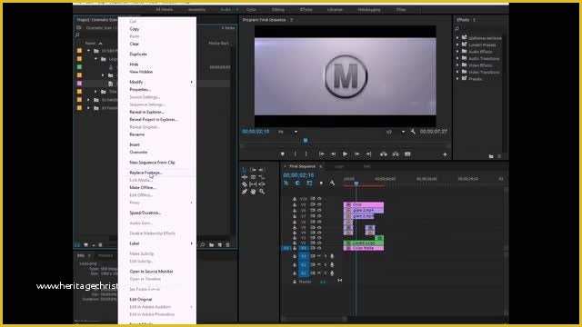Enable voice-over record on A3 track
582x327 pixels.
(332, 273)
